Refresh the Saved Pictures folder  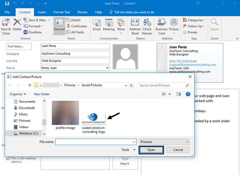[x=131, y=86]
